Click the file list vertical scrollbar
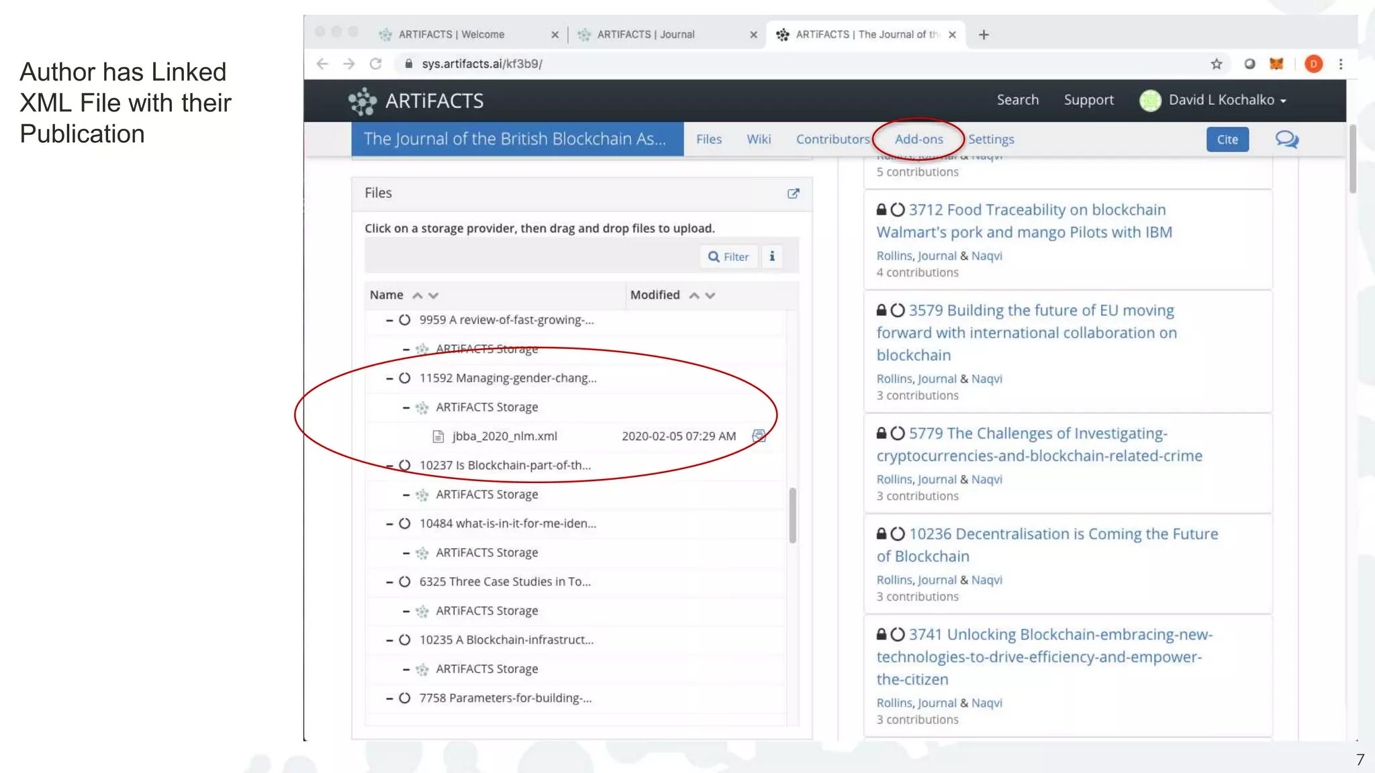The image size is (1375, 773). click(793, 515)
